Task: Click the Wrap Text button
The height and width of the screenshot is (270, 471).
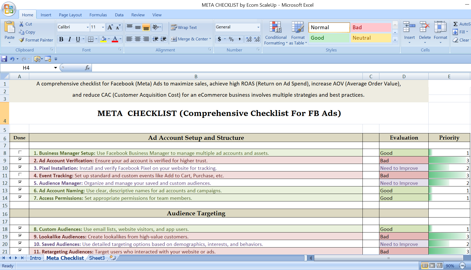Action: pyautogui.click(x=184, y=27)
